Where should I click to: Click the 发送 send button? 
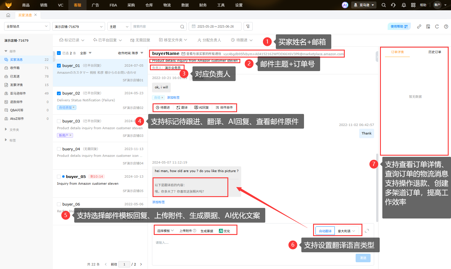click(x=363, y=258)
